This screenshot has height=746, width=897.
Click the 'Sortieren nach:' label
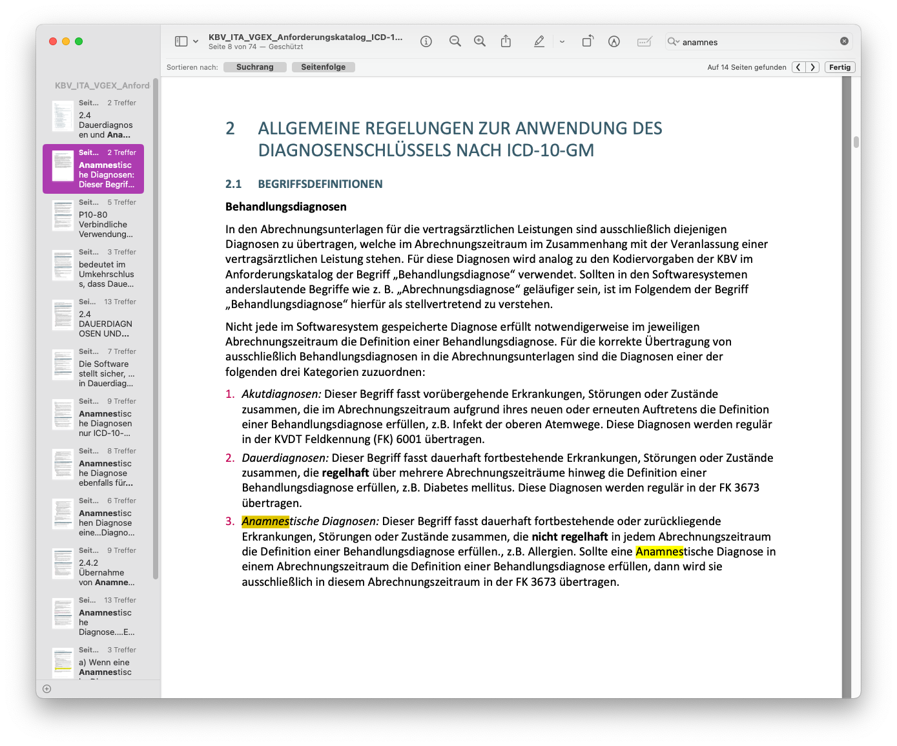point(192,67)
